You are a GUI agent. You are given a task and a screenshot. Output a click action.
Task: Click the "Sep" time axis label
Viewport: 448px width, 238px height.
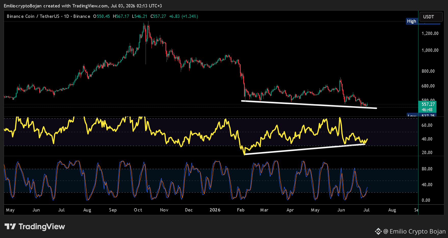(113, 210)
